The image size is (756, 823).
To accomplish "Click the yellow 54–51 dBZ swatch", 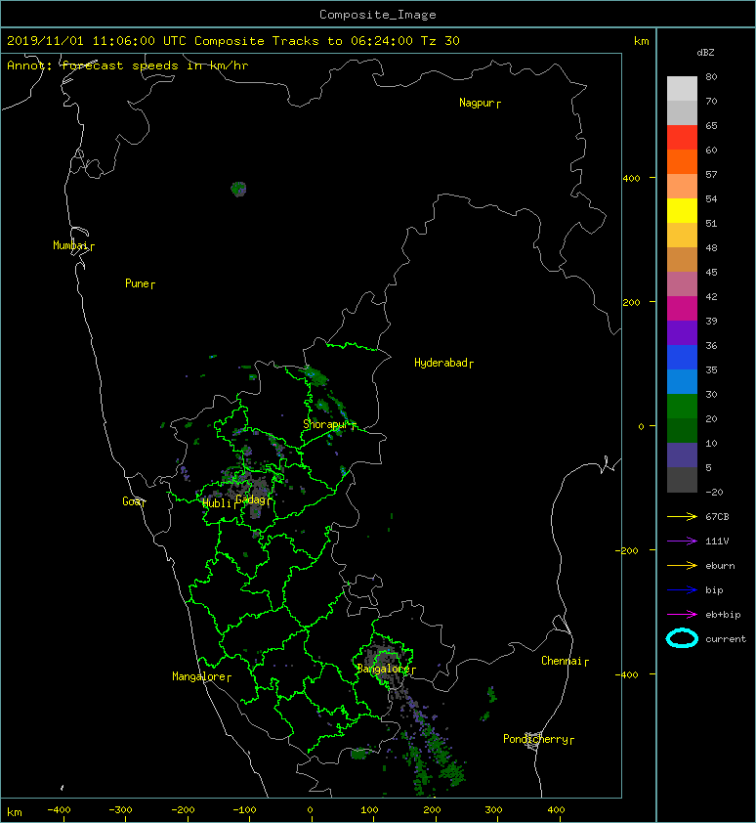I will tap(682, 210).
